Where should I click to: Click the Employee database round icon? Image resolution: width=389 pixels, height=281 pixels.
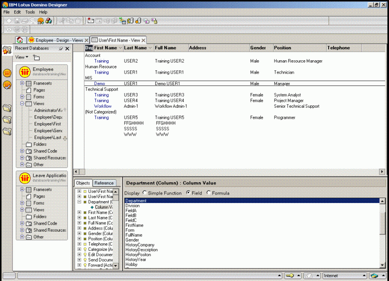25,72
